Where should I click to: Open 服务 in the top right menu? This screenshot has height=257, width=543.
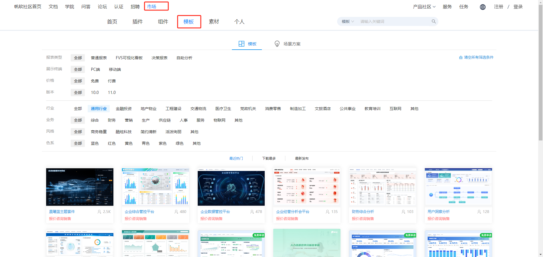tap(447, 7)
